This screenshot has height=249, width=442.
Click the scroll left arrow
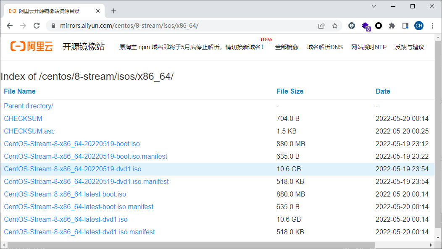pyautogui.click(x=3, y=245)
